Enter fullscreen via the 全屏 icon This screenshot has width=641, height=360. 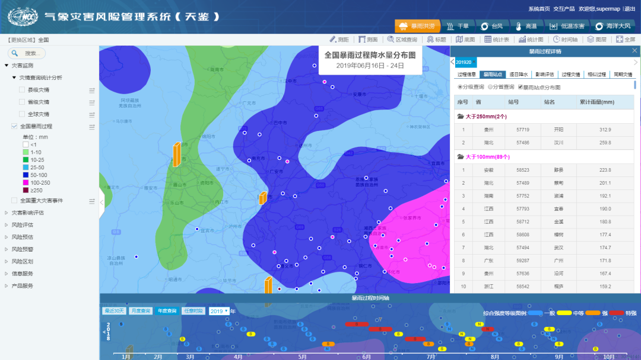pos(626,39)
